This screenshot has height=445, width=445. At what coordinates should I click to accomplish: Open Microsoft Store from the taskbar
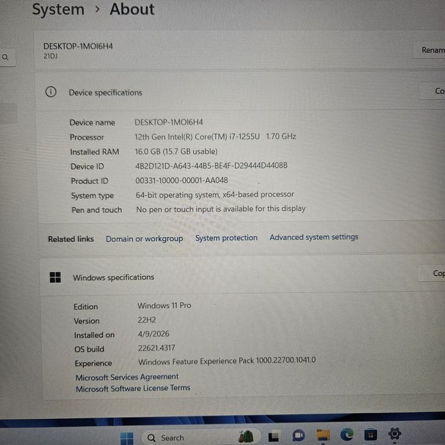370,434
